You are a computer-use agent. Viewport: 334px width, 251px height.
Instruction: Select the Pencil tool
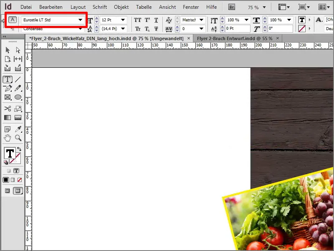click(x=18, y=88)
